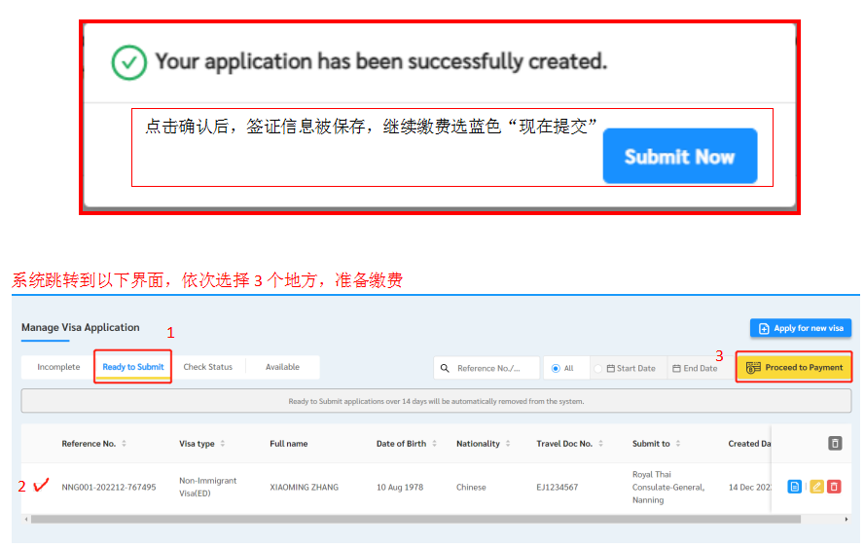Sort by Reference No. column
This screenshot has height=548, width=865.
[124, 444]
